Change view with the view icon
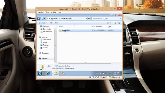165x93 pixels. pyautogui.click(x=108, y=23)
